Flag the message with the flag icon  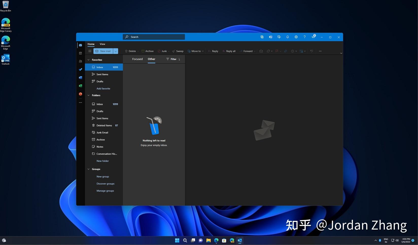(277, 51)
